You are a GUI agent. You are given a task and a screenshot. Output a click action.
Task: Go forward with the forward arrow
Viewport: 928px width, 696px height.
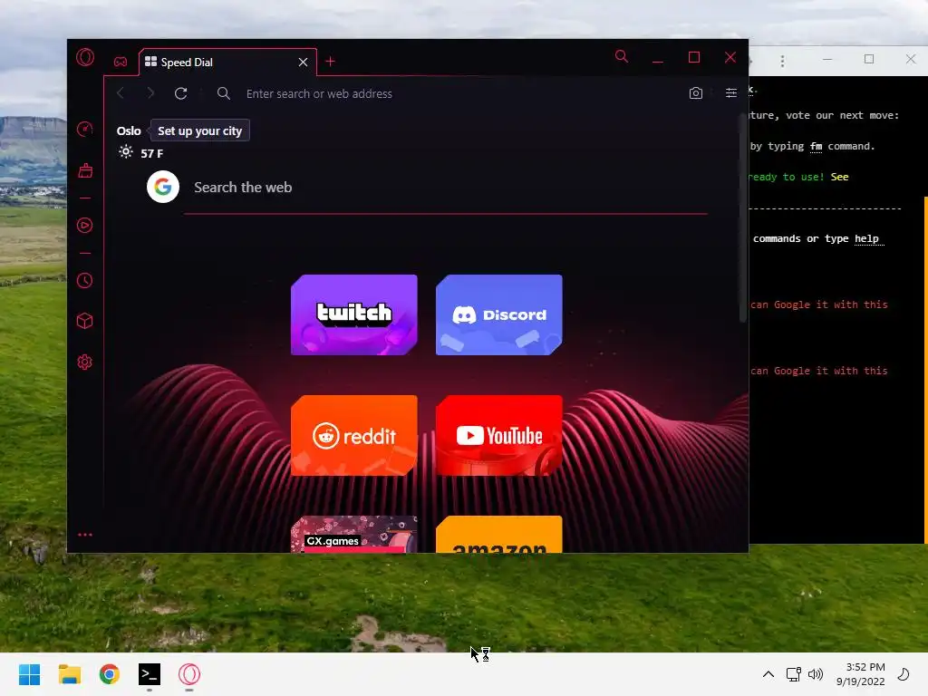[150, 93]
